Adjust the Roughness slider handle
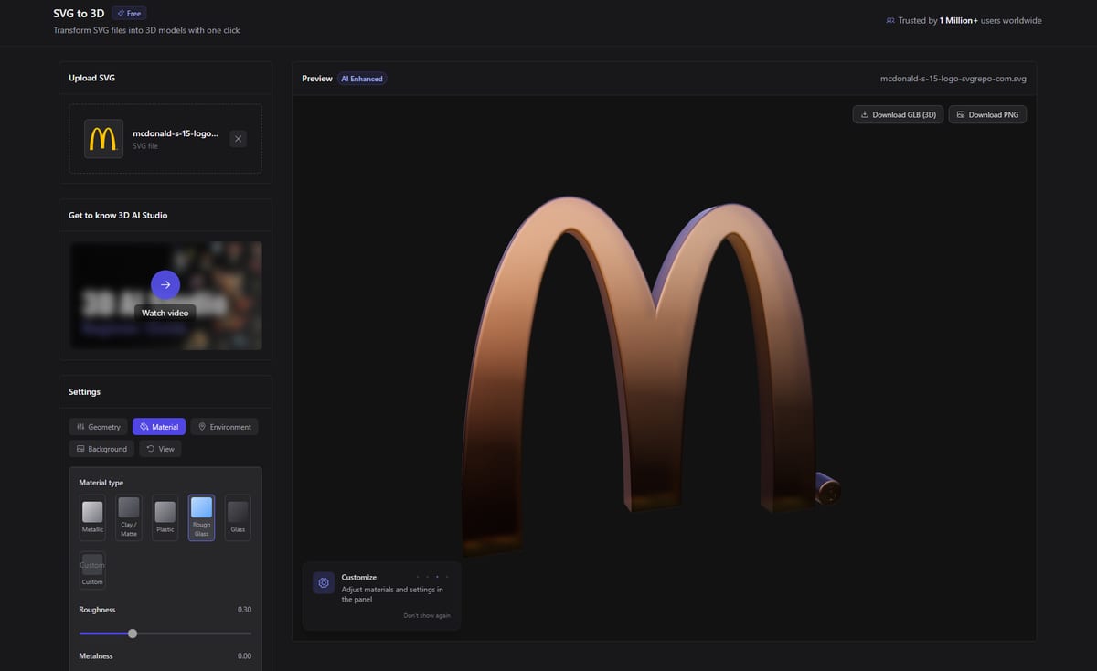 tap(133, 634)
